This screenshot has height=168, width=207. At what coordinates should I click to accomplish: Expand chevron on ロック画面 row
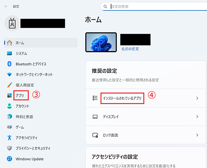(197, 135)
